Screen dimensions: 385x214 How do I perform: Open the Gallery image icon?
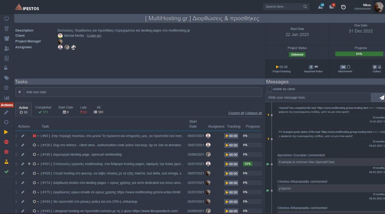click(379, 67)
